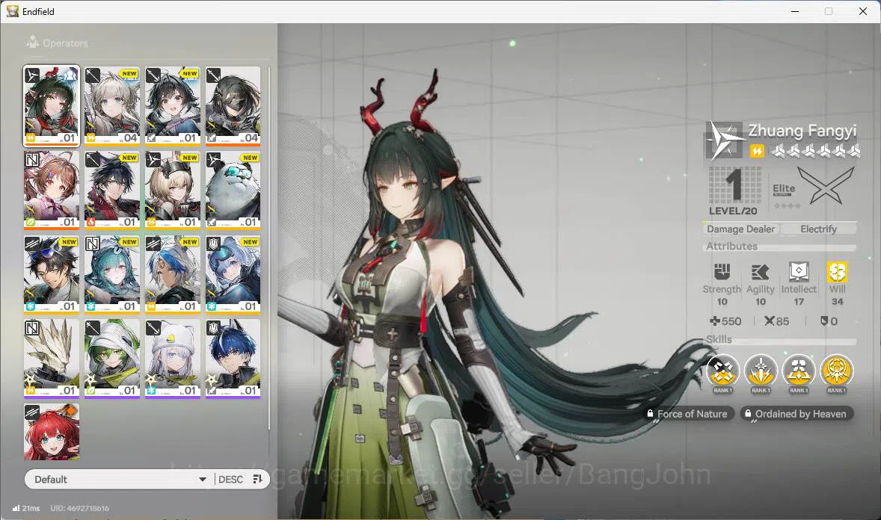Open the second skill icon with the sword burst
This screenshot has width=881, height=520.
coord(761,372)
